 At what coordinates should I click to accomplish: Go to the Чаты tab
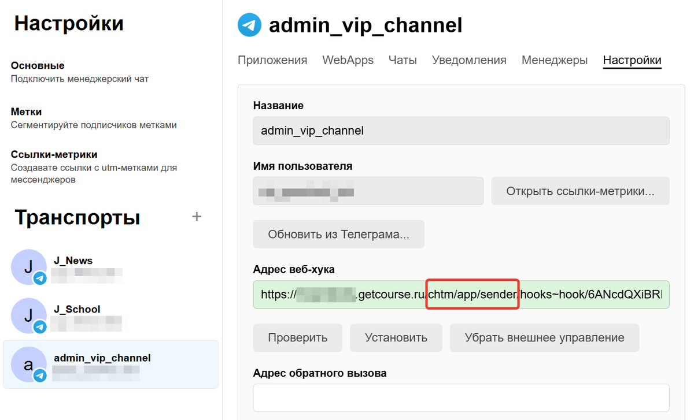(x=403, y=60)
